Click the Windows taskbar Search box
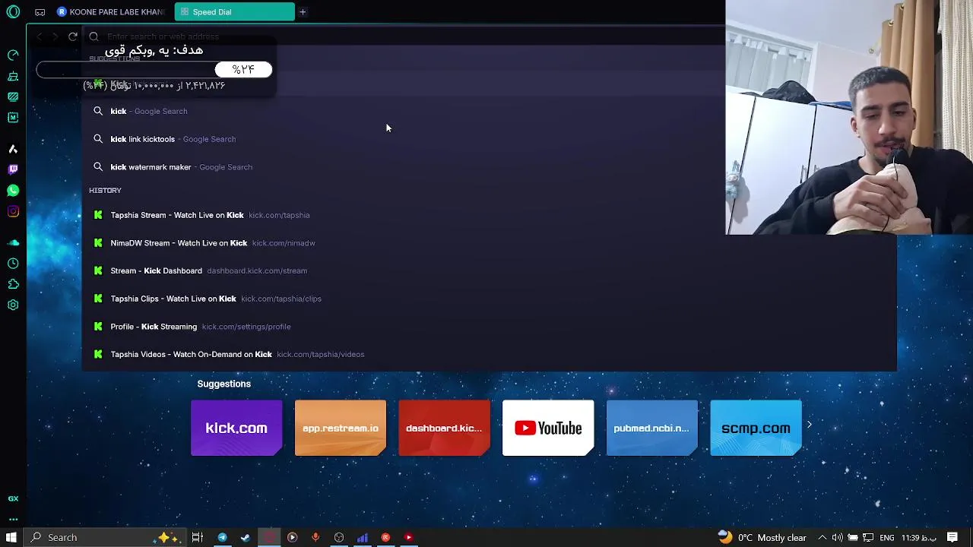Viewport: 973px width, 547px height. tap(104, 537)
